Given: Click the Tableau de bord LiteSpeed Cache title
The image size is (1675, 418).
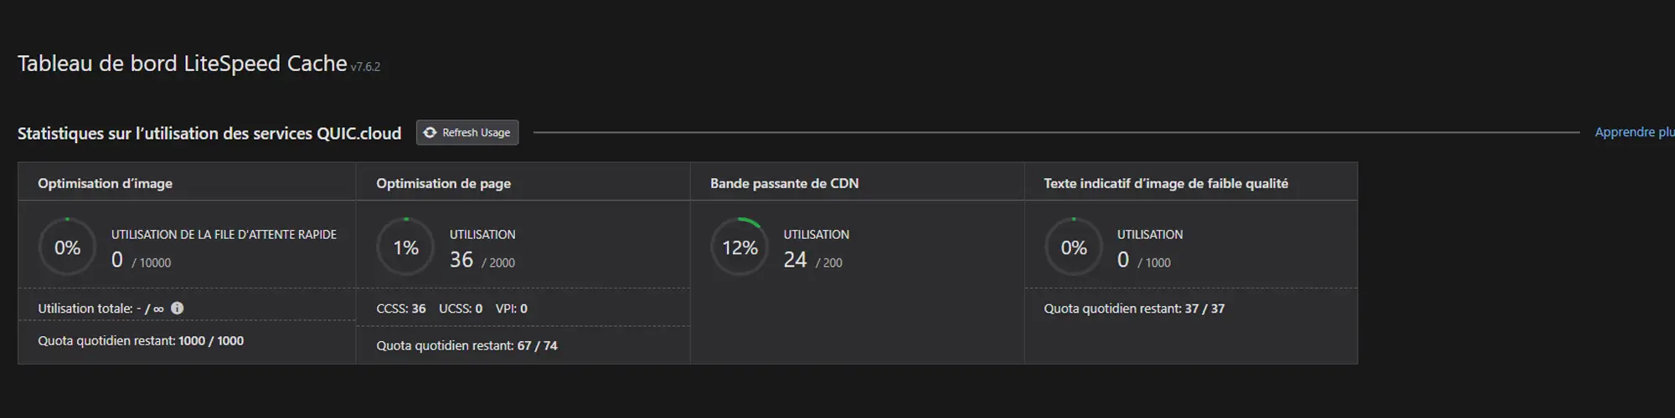Looking at the screenshot, I should pyautogui.click(x=182, y=64).
